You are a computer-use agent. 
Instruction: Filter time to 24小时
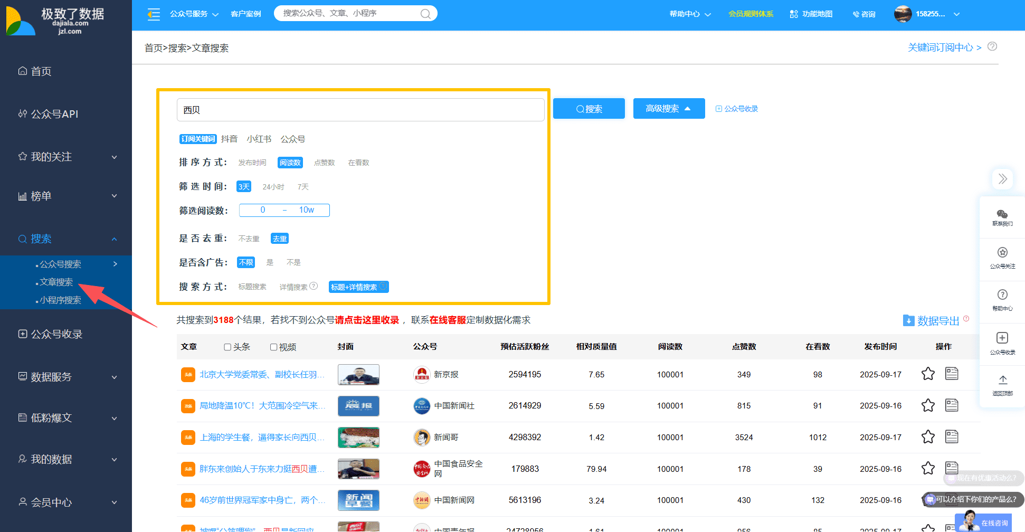(x=273, y=187)
